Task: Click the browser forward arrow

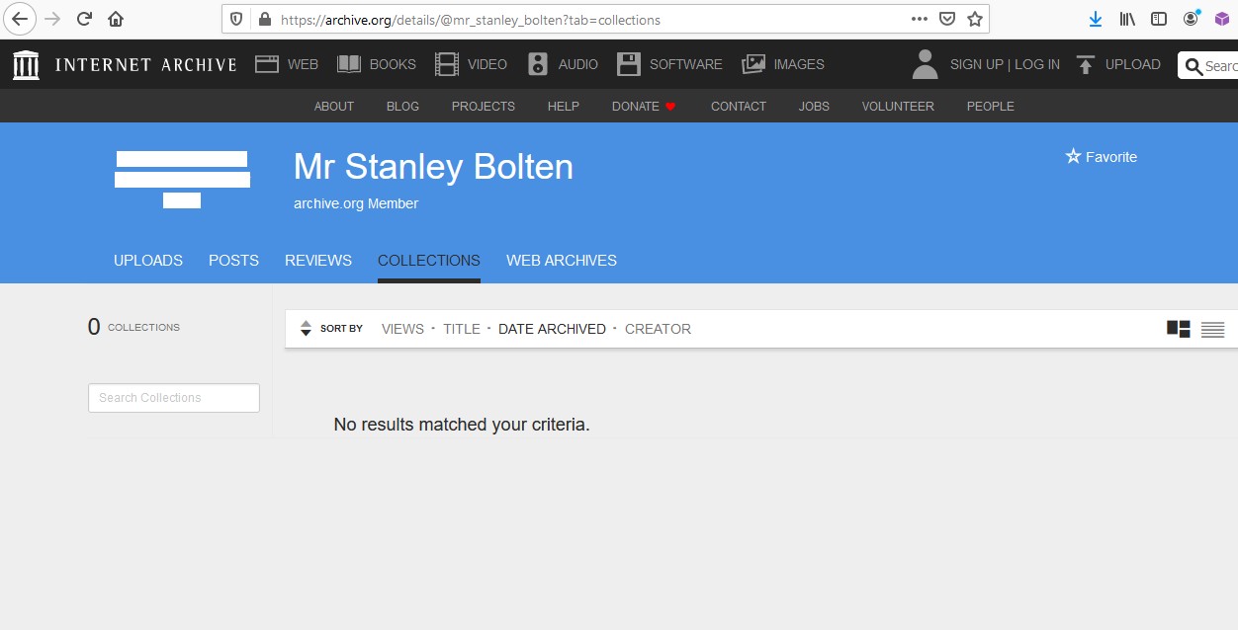Action: tap(52, 19)
